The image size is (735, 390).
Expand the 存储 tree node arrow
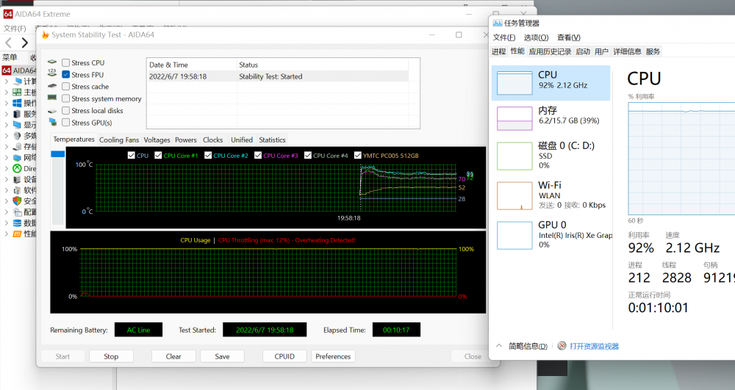tap(7, 147)
